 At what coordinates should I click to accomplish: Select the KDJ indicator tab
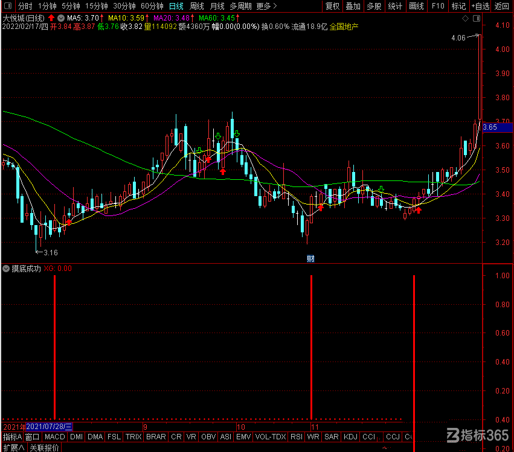coord(350,437)
